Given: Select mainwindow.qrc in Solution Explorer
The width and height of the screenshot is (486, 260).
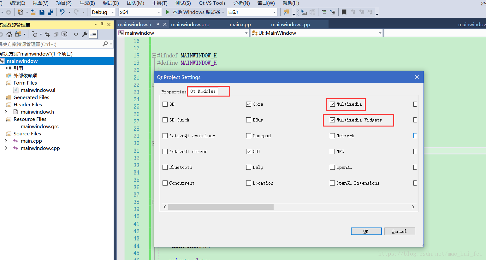Looking at the screenshot, I should click(40, 126).
